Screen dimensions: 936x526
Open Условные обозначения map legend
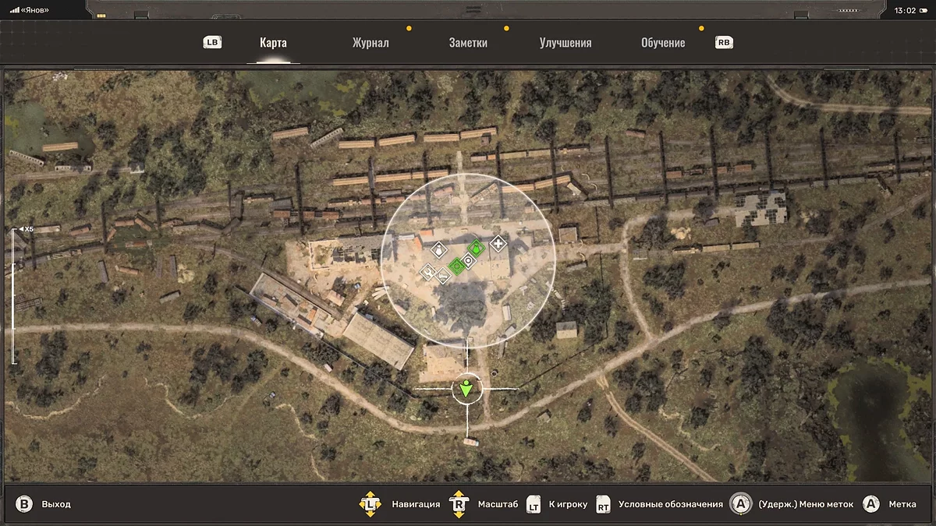click(659, 504)
